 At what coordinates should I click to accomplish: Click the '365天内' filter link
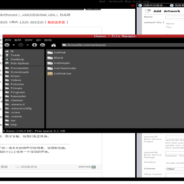(x=37, y=22)
